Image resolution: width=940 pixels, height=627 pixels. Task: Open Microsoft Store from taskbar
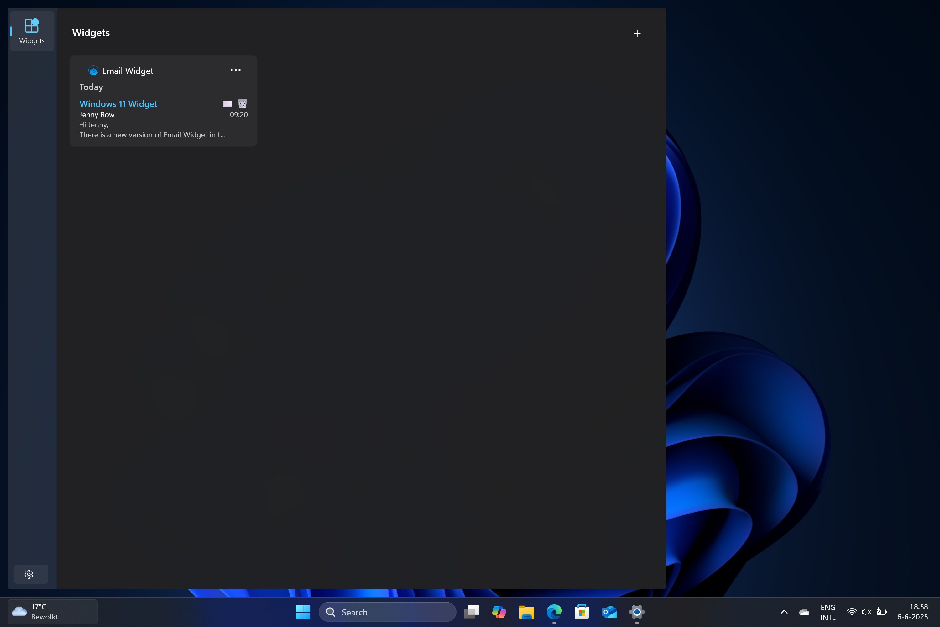coord(582,612)
